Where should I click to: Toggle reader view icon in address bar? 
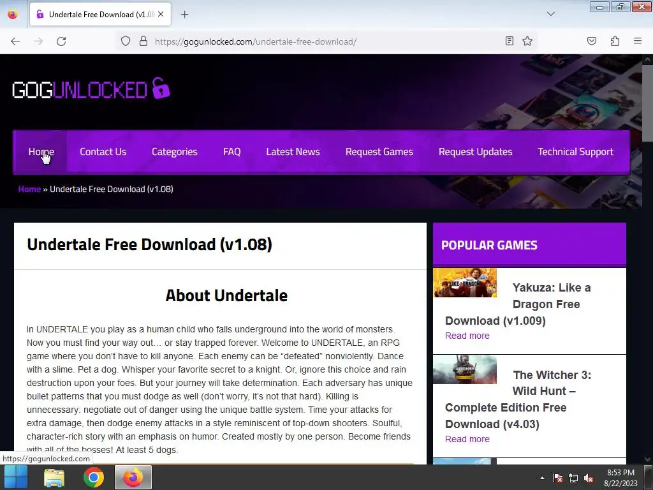tap(510, 41)
